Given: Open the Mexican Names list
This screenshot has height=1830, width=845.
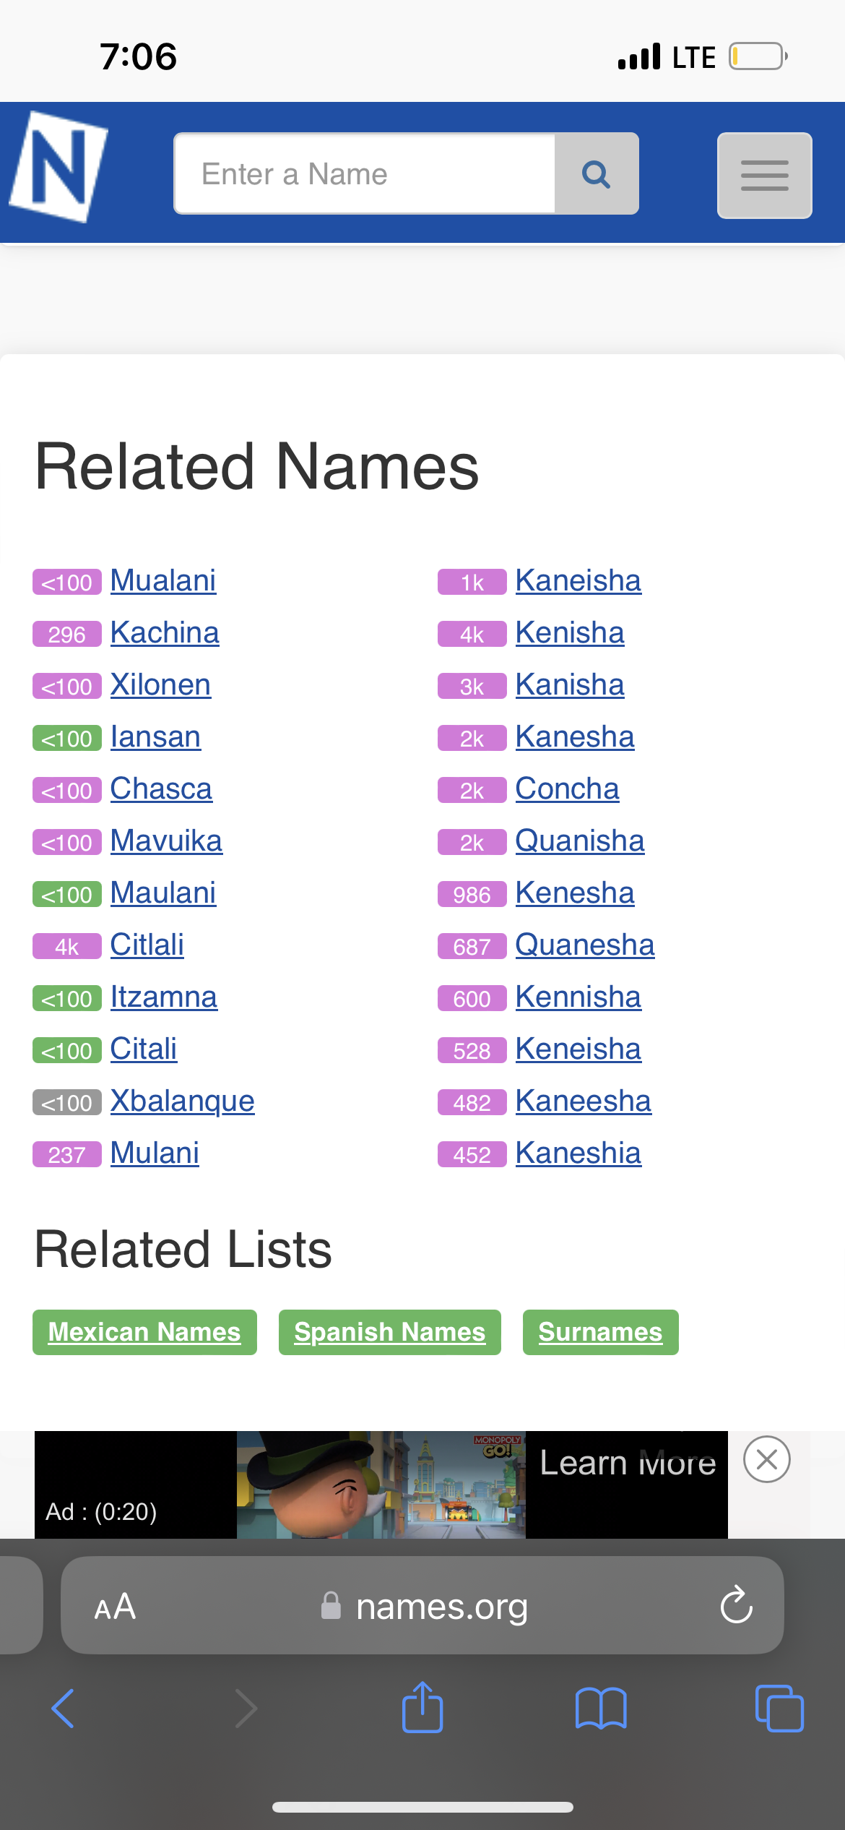Looking at the screenshot, I should (144, 1331).
